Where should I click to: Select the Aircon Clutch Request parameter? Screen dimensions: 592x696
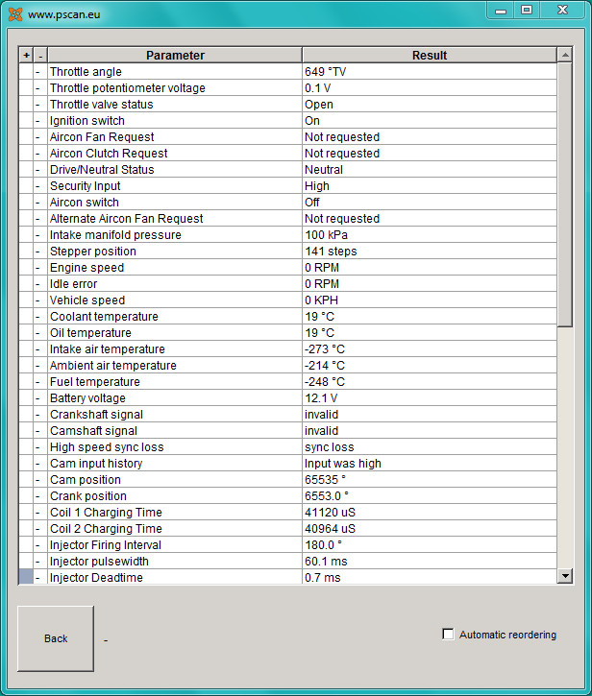pos(175,154)
